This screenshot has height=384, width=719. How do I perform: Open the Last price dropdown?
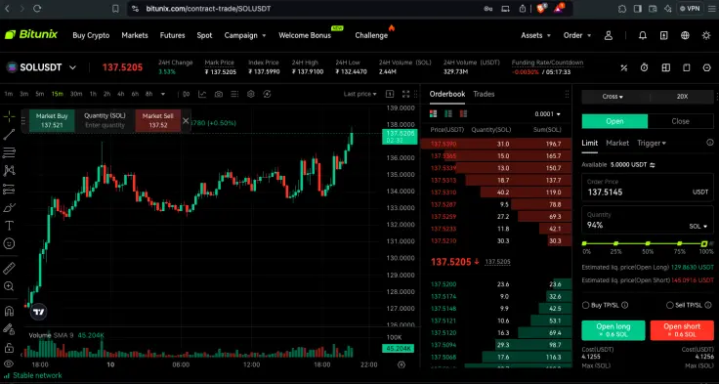[x=359, y=94]
